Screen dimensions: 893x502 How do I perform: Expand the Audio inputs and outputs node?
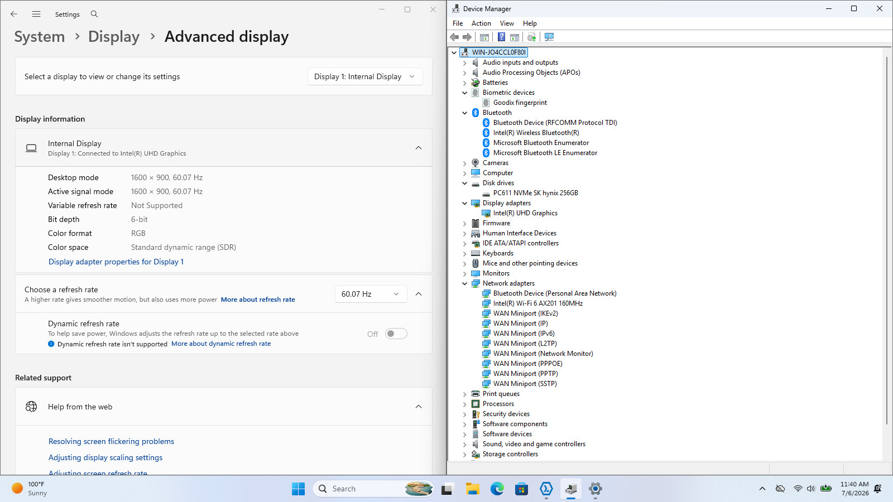point(464,63)
